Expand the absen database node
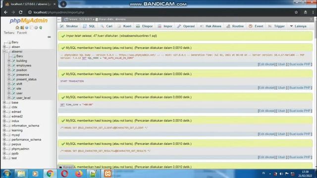The width and height of the screenshot is (317, 178). [x=4, y=47]
